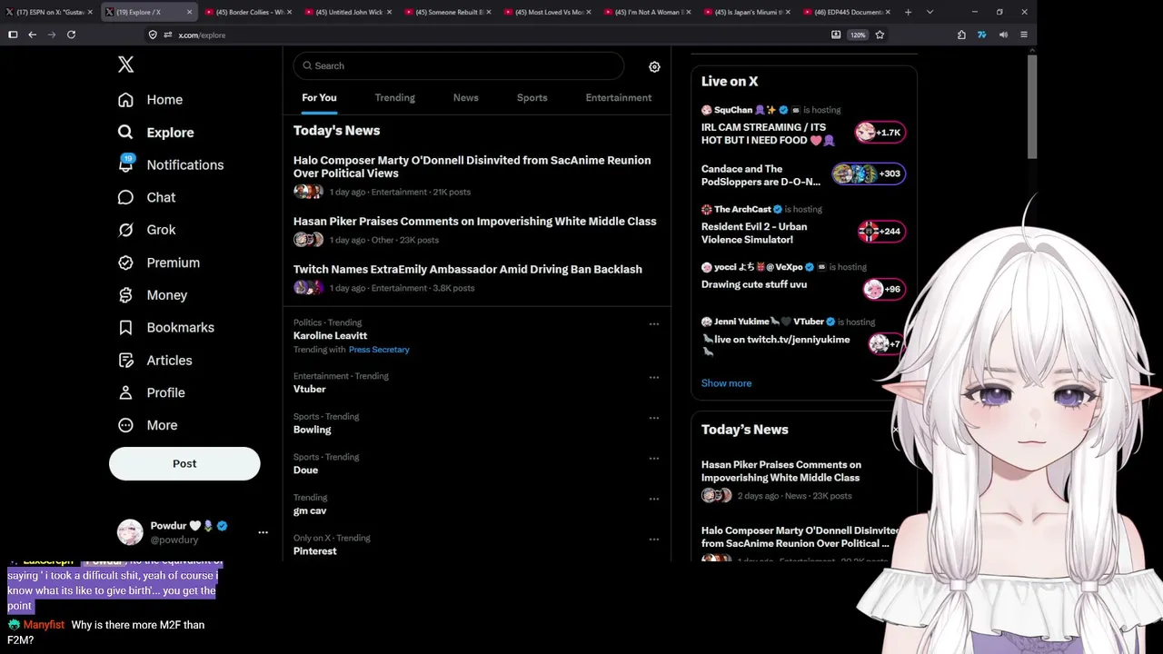Open the Press Secretary trending link

[x=379, y=350]
